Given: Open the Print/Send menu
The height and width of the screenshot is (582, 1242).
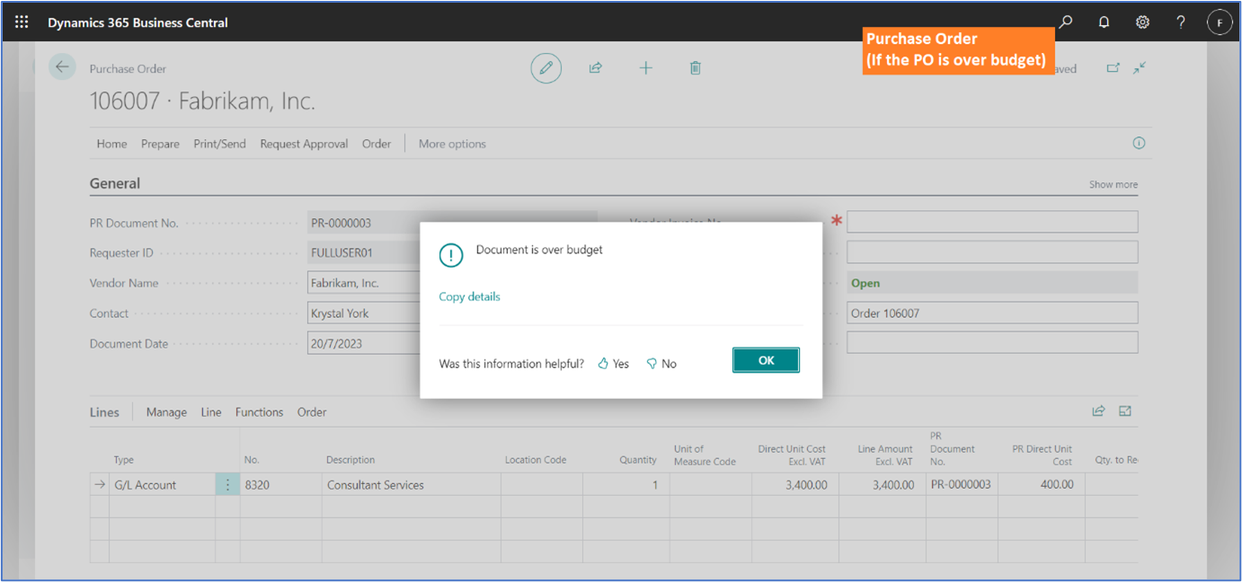Looking at the screenshot, I should coord(219,144).
